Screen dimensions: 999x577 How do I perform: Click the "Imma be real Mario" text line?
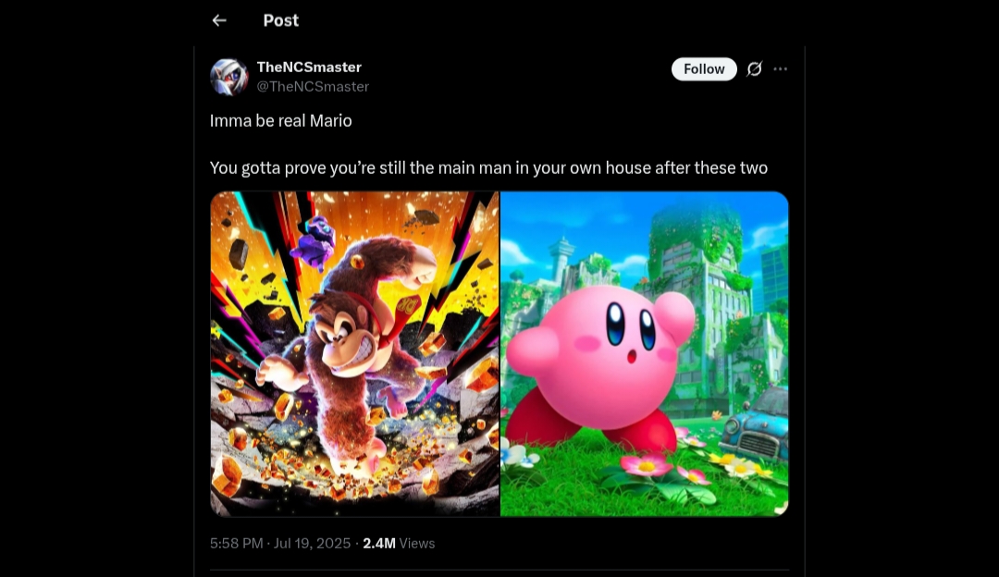click(281, 120)
